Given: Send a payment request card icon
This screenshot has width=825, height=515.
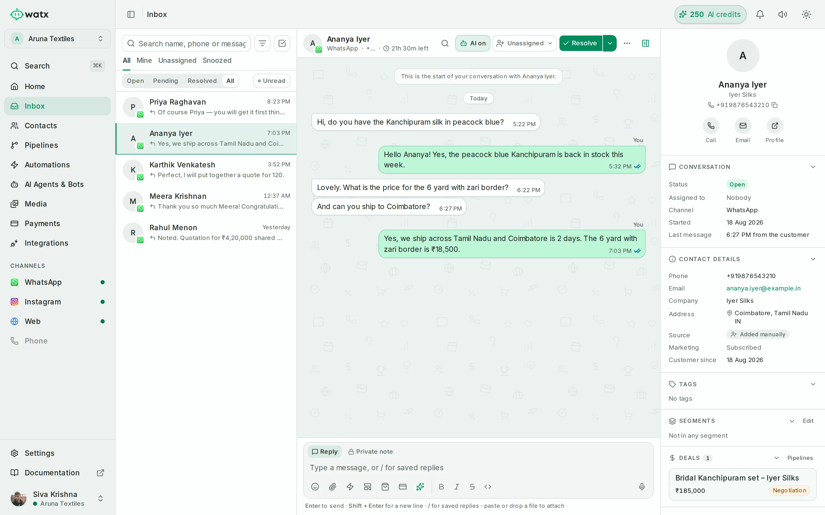Looking at the screenshot, I should coord(403,487).
